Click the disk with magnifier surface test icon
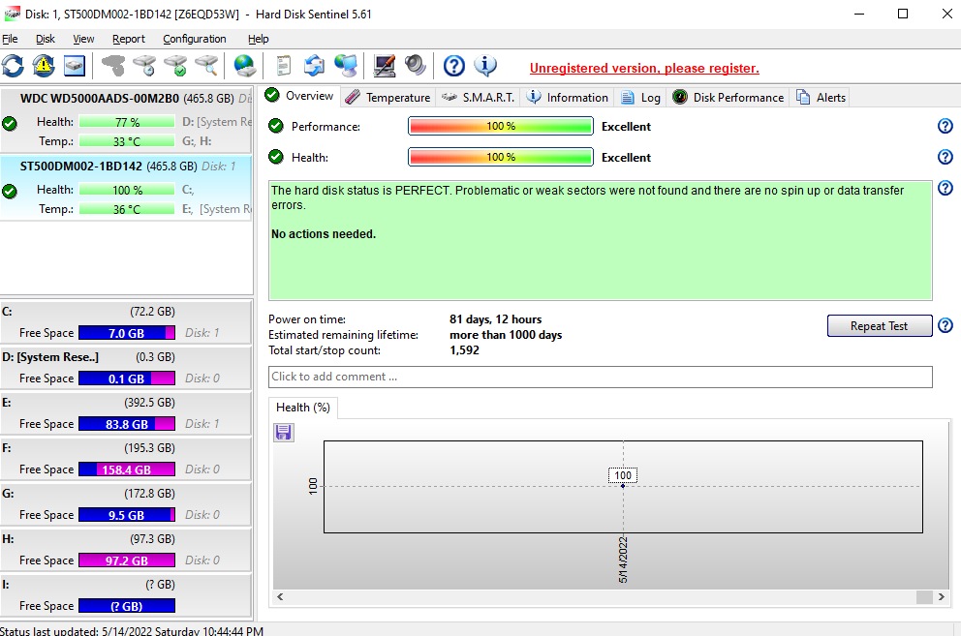Image resolution: width=961 pixels, height=636 pixels. [x=206, y=66]
